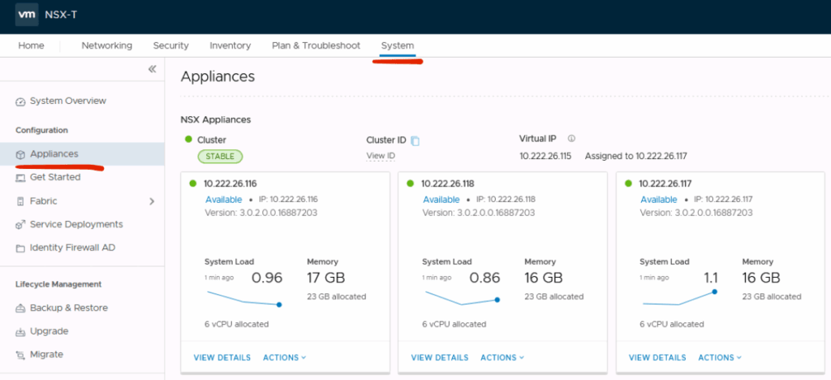
Task: Click the Backup & Restore icon
Action: coord(20,308)
